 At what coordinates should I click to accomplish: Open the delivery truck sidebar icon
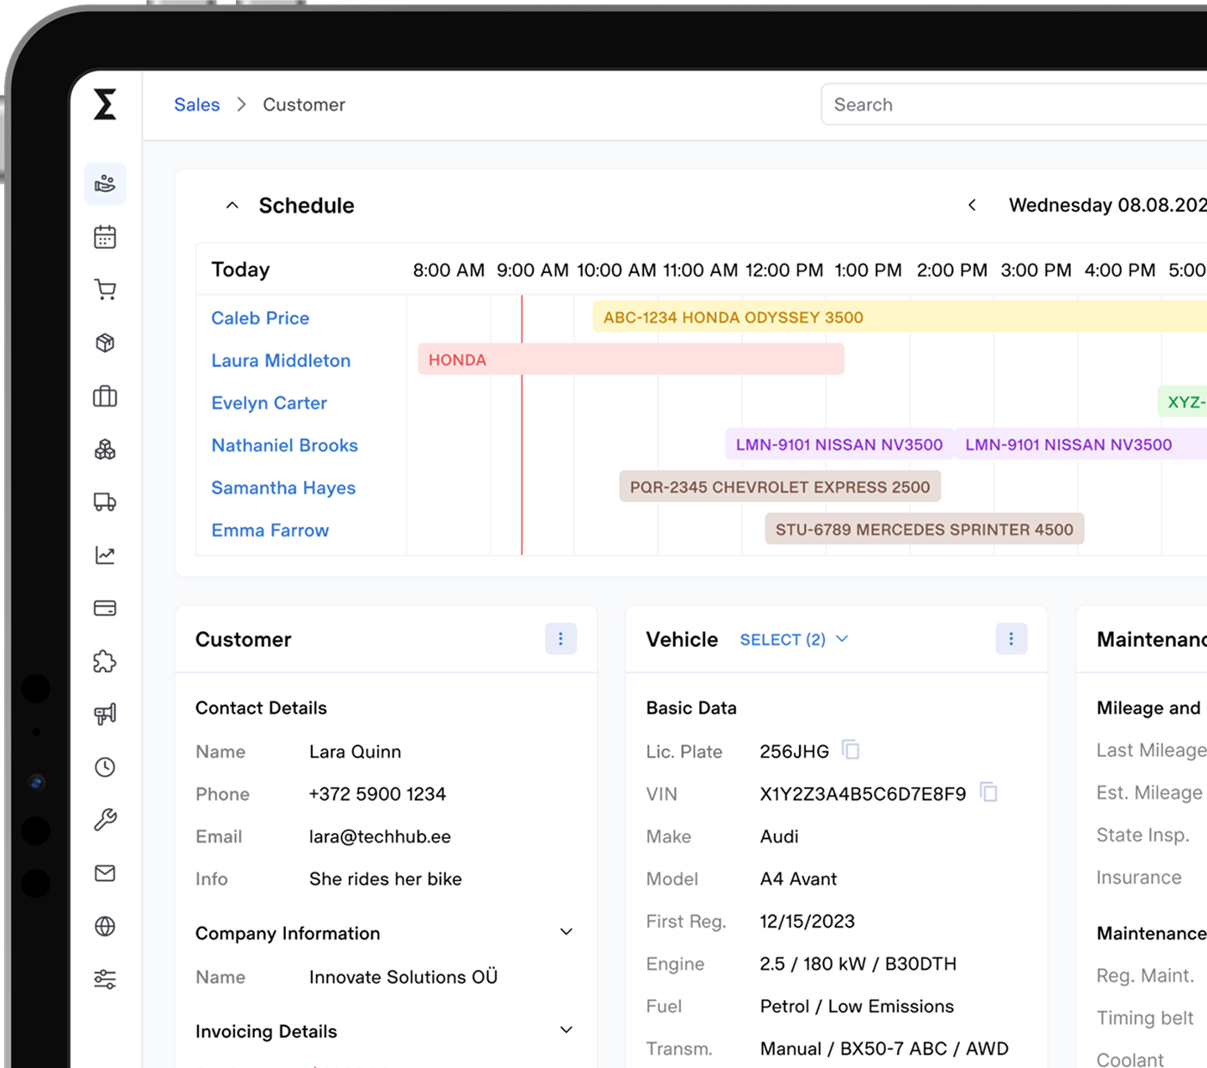pos(105,502)
